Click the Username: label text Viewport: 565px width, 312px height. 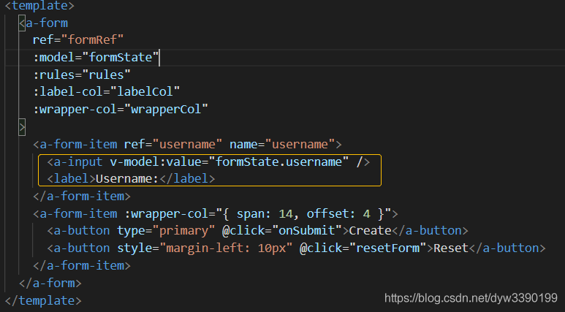point(127,179)
